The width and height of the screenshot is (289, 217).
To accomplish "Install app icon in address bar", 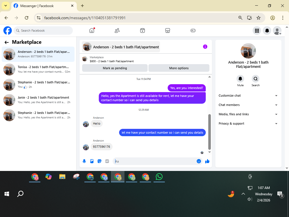I will [249, 18].
